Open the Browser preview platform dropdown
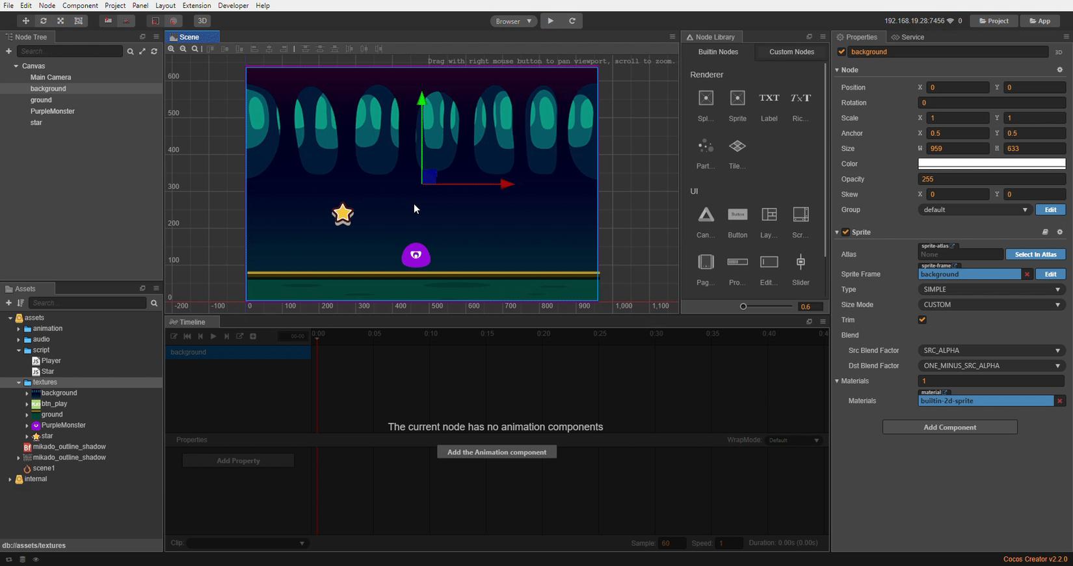1073x566 pixels. [513, 21]
